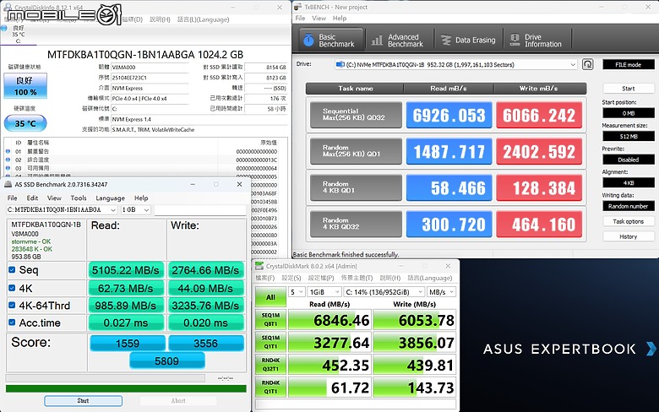Click the AS SSD Benchmark title icon

click(x=8, y=184)
